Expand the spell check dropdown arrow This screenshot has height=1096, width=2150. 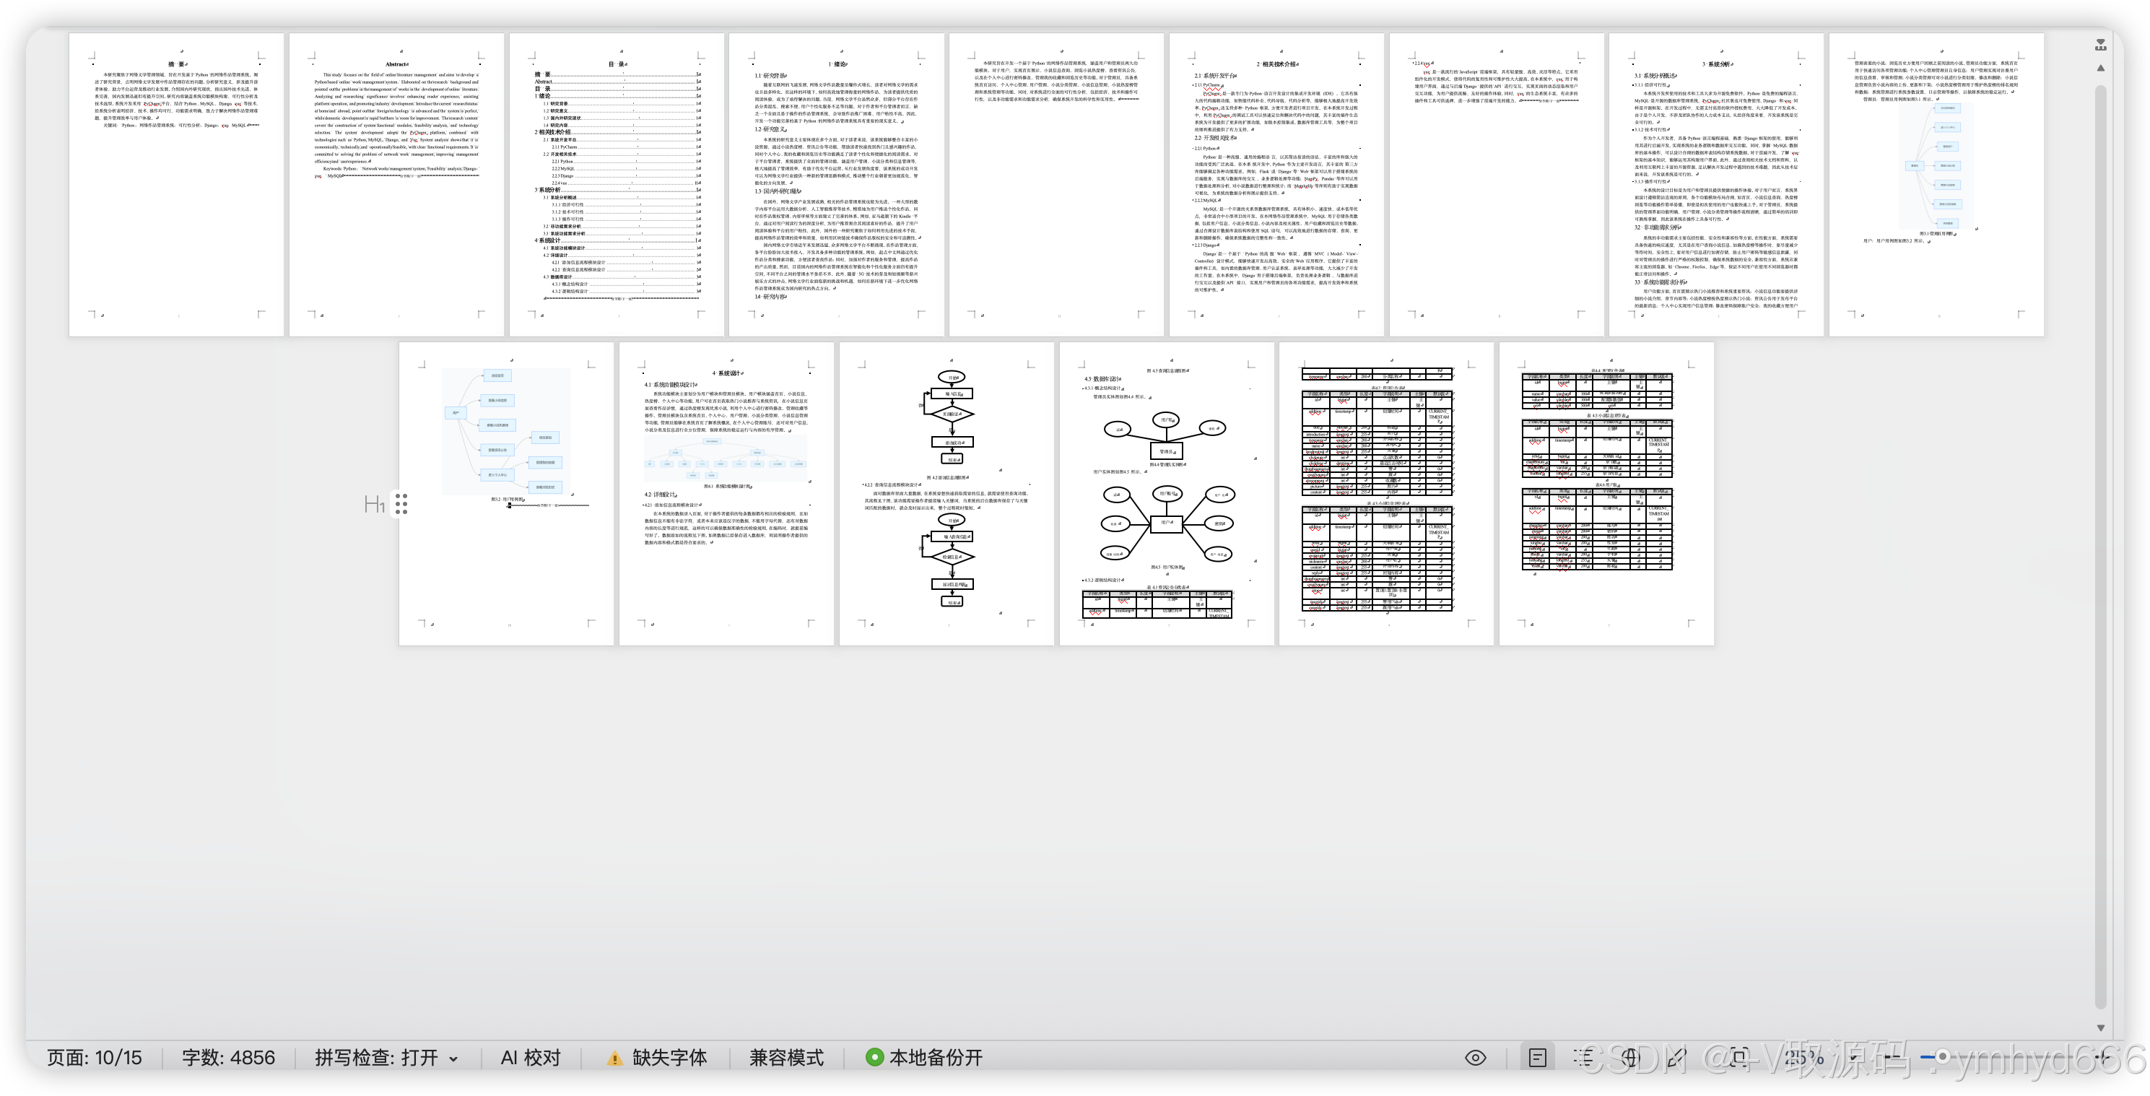(453, 1058)
